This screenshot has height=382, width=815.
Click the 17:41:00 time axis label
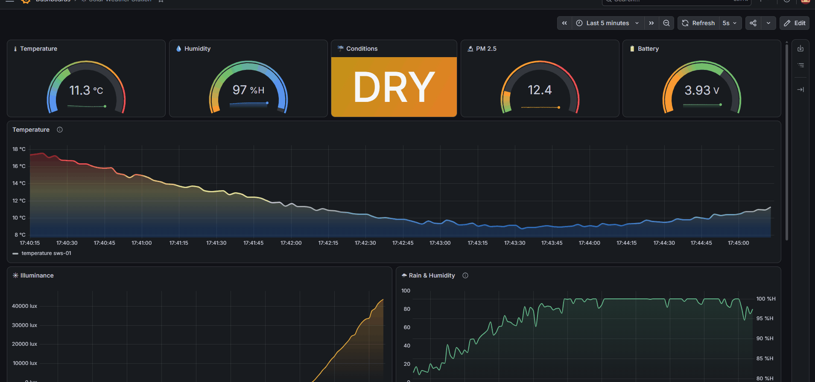[x=141, y=243]
